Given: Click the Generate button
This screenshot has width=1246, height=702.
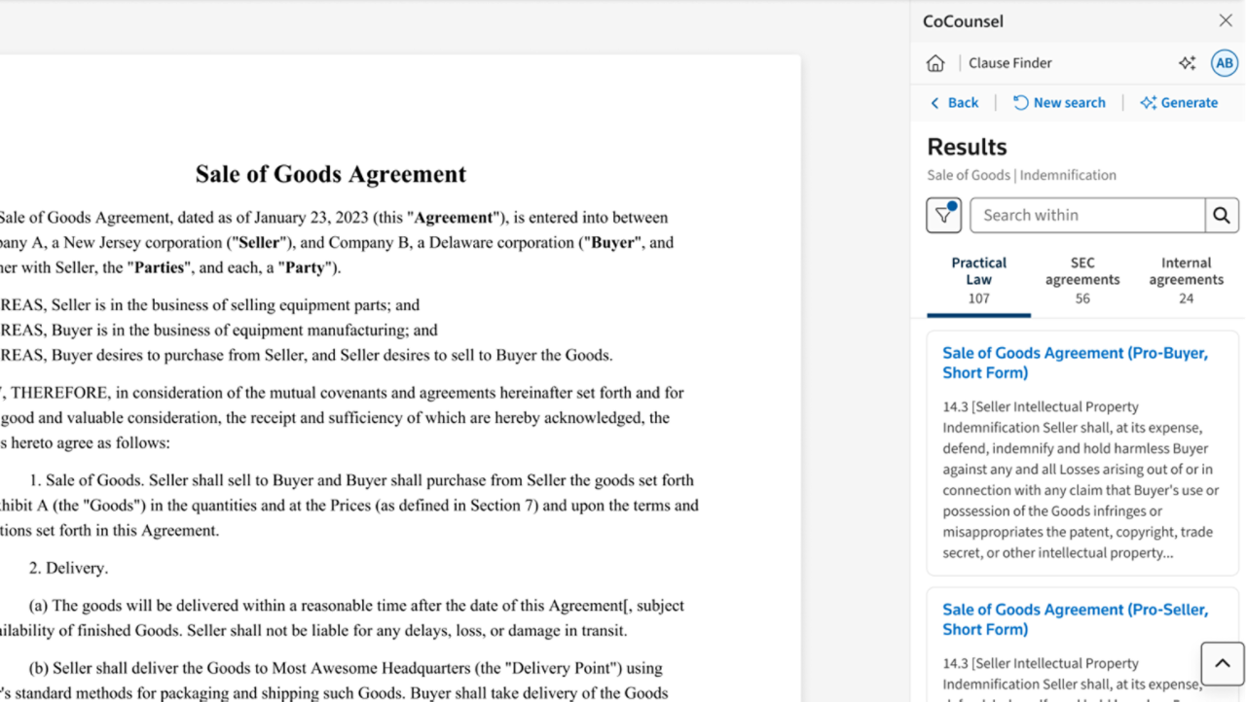Looking at the screenshot, I should (x=1179, y=102).
